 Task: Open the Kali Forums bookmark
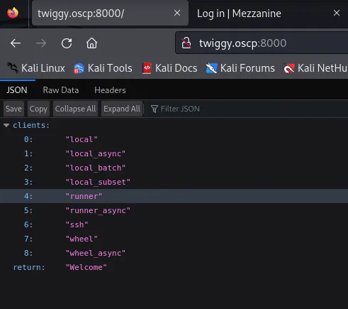[240, 68]
